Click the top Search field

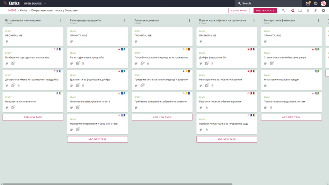click(269, 3)
